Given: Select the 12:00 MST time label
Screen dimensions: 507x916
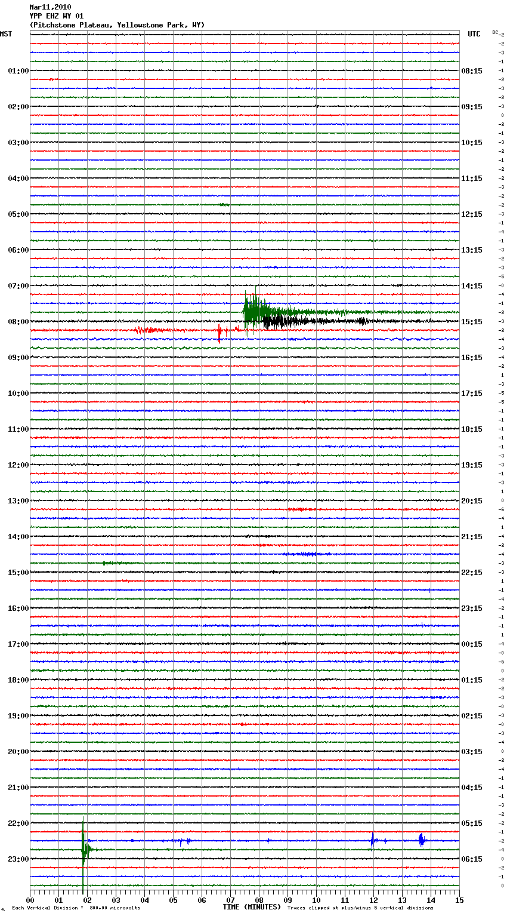Looking at the screenshot, I should click(18, 465).
